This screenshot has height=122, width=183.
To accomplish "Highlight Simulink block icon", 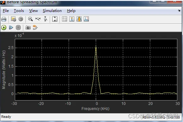I will pos(35,27).
